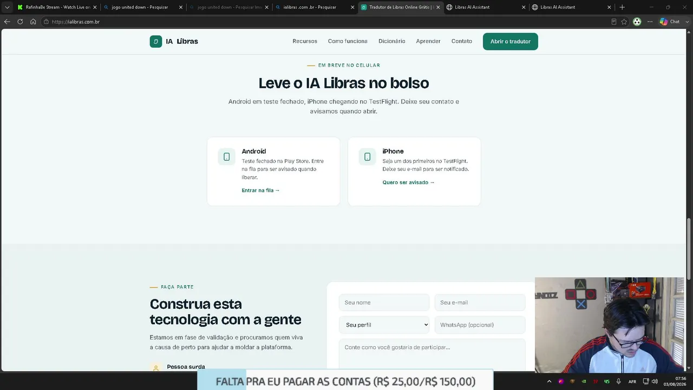This screenshot has width=693, height=390.
Task: Bookmark this page with the star icon
Action: pos(624,22)
